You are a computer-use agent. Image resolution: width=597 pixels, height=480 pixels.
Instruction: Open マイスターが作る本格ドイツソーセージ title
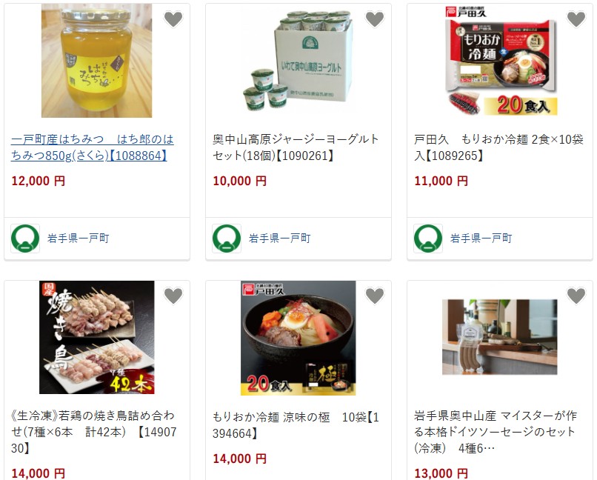tap(495, 432)
